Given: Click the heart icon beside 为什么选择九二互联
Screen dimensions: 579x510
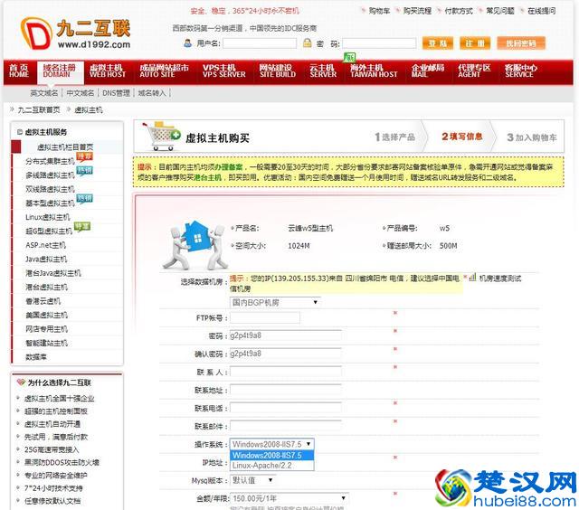Looking at the screenshot, I should pos(21,382).
